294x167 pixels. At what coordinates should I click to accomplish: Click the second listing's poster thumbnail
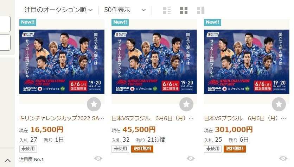[154, 62]
